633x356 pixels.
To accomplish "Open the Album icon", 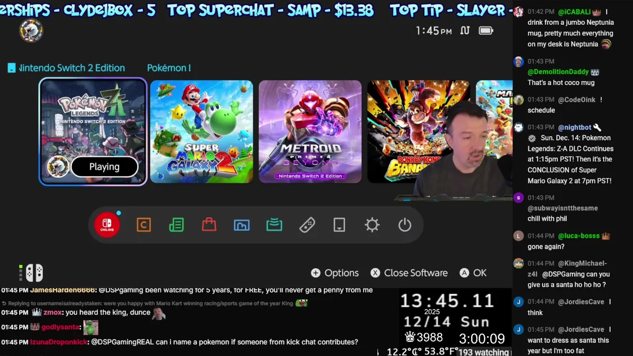I will 241,225.
